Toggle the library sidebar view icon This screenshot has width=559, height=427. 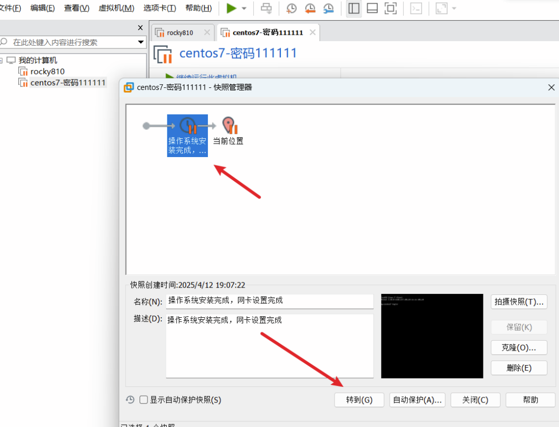[x=354, y=8]
